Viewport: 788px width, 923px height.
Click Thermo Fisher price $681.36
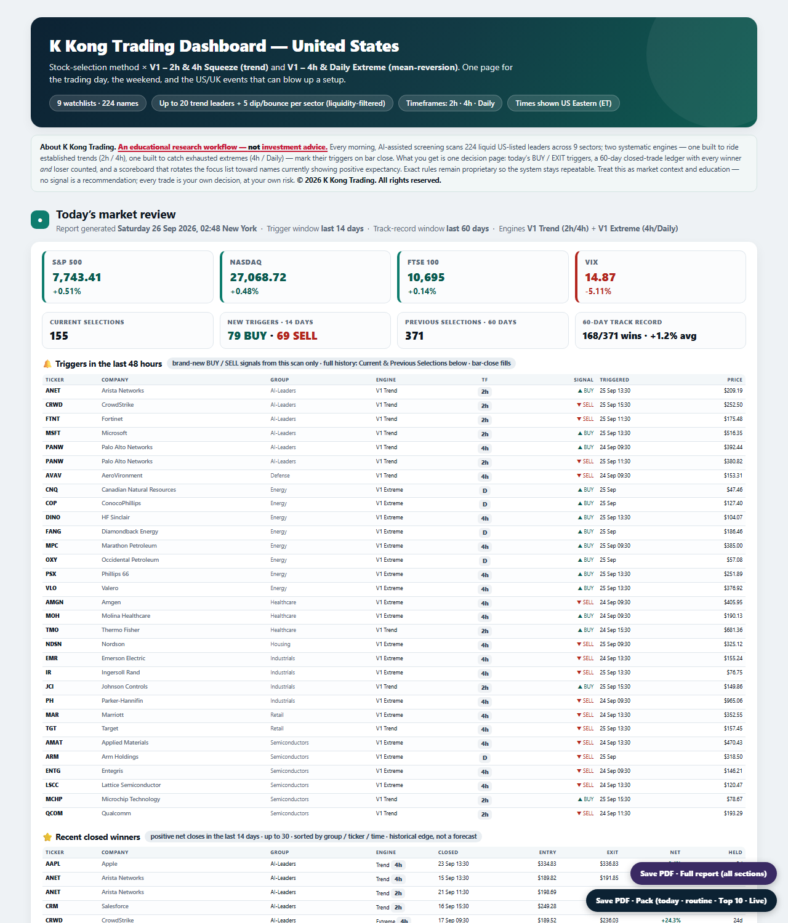coord(733,630)
